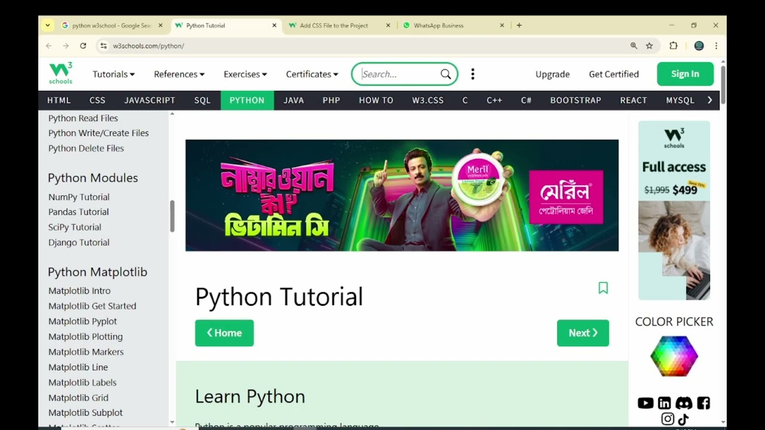Image resolution: width=765 pixels, height=430 pixels.
Task: Click the zoom magnifier icon in address bar
Action: pyautogui.click(x=634, y=46)
